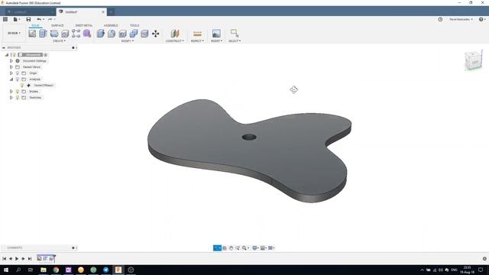The width and height of the screenshot is (489, 275).
Task: Click the Orbit navigation tool
Action: [x=217, y=247]
